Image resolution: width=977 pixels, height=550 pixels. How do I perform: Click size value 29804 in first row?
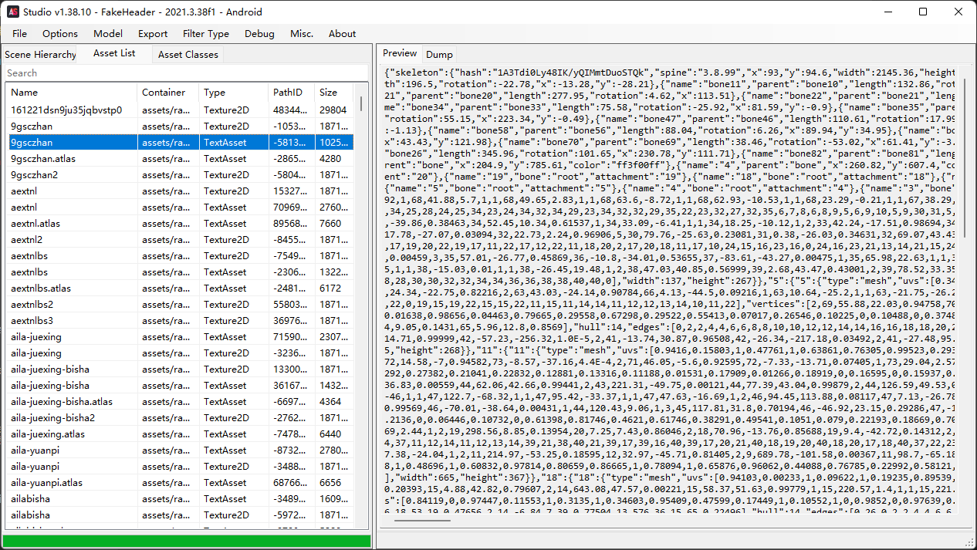(333, 110)
